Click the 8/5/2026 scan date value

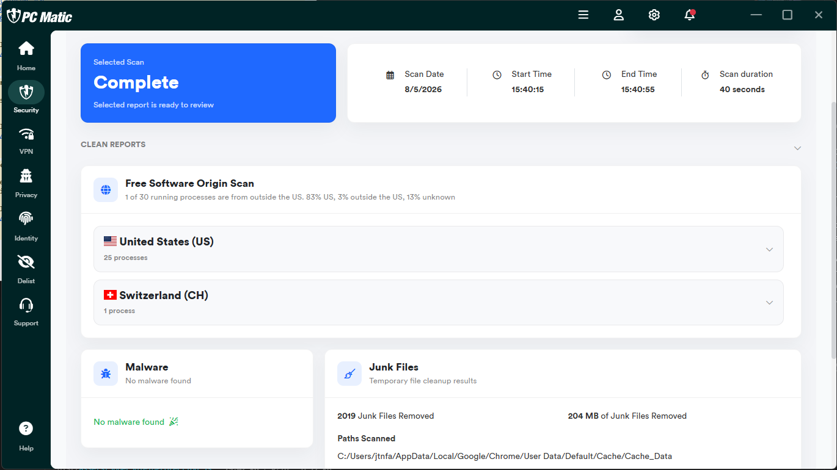coord(423,89)
